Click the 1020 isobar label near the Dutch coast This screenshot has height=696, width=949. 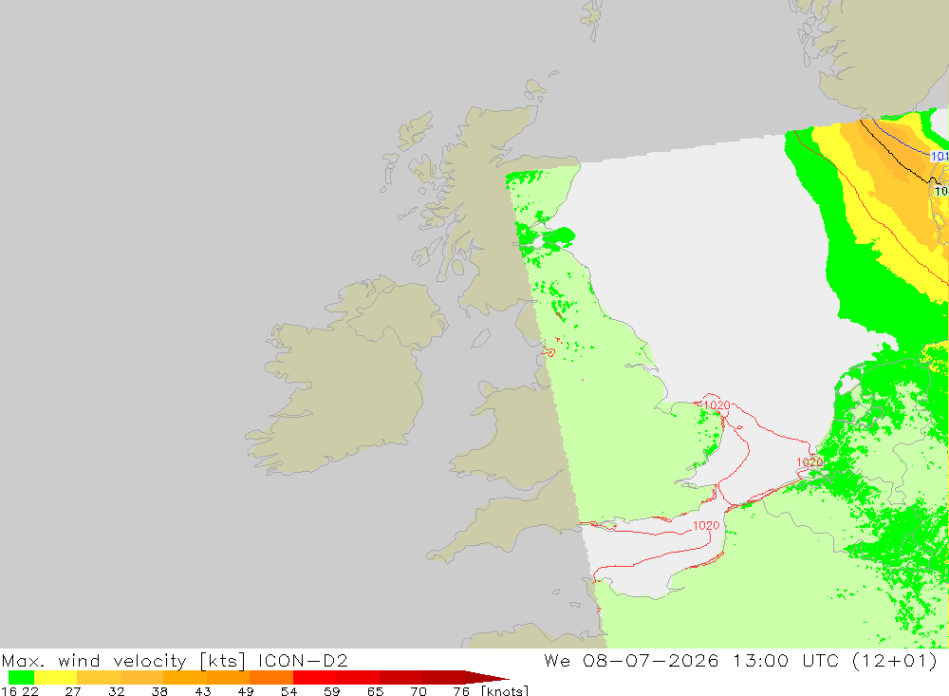(809, 462)
